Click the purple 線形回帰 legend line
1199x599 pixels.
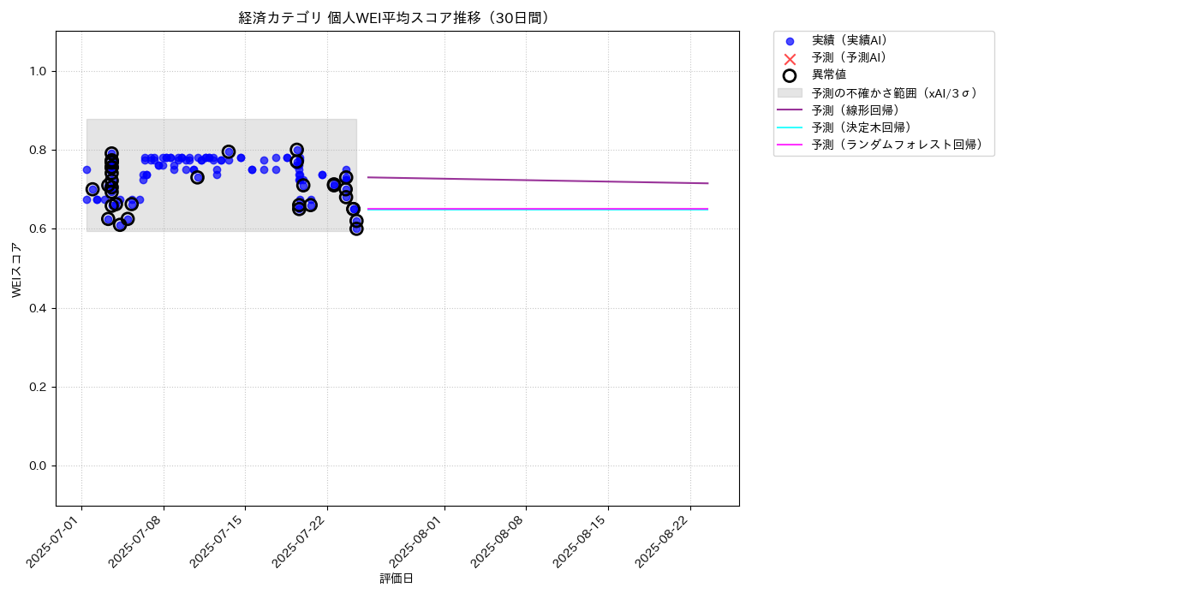(790, 110)
